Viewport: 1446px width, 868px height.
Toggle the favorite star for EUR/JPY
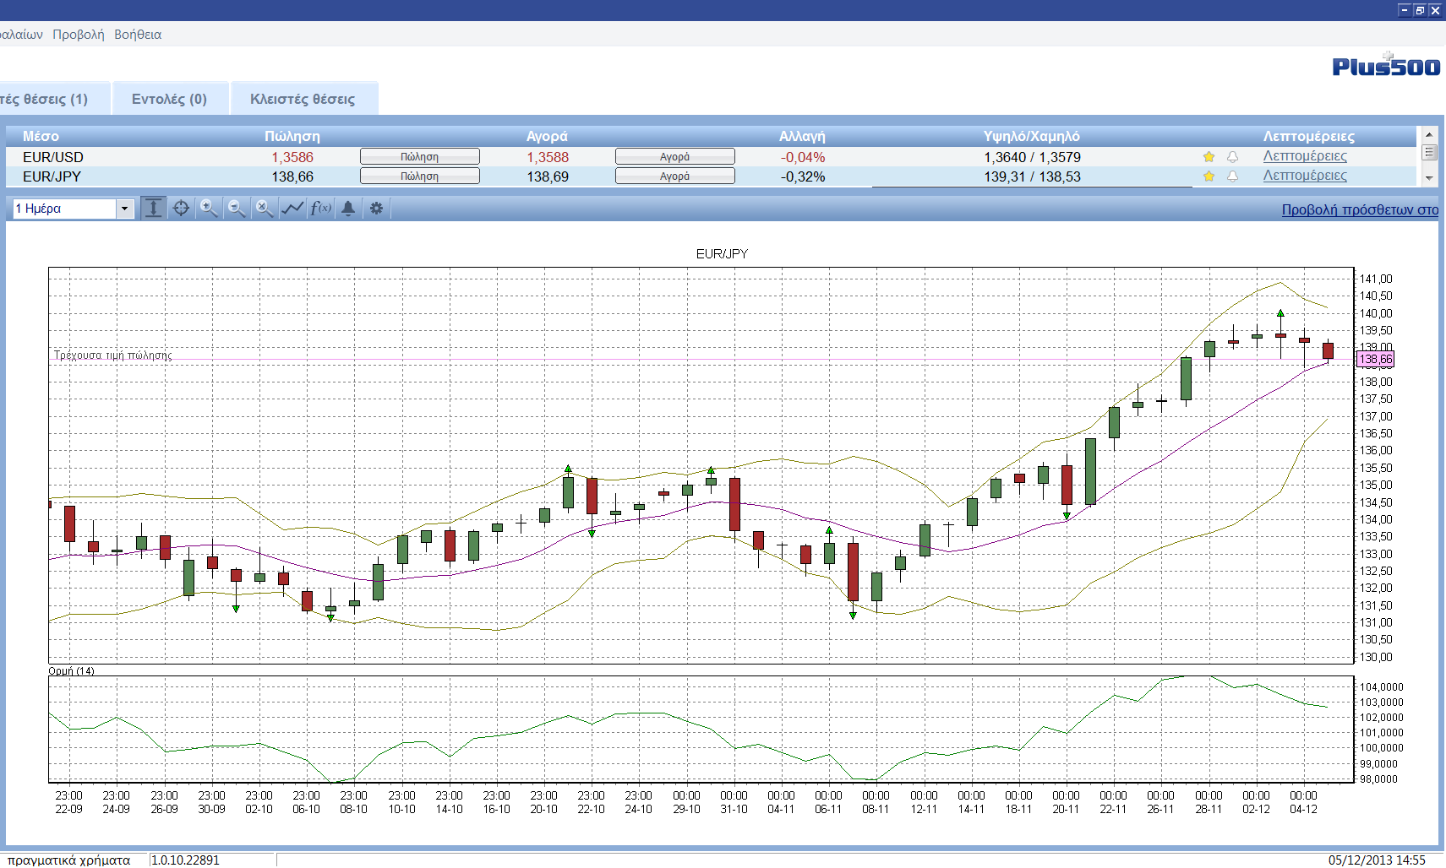click(x=1209, y=176)
